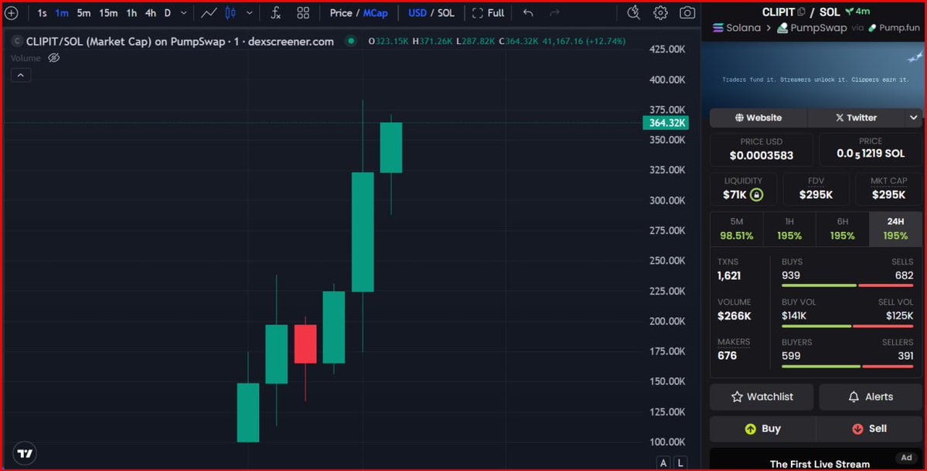Toggle auto scale with the A button
927x471 pixels.
pos(663,463)
